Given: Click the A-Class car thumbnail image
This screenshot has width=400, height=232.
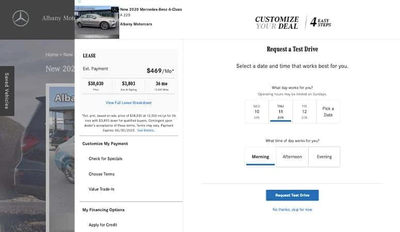Looking at the screenshot, I should (97, 22).
